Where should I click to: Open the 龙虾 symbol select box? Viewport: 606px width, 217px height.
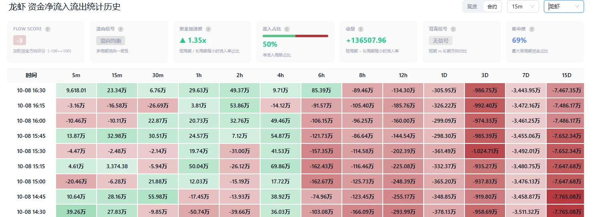[564, 6]
